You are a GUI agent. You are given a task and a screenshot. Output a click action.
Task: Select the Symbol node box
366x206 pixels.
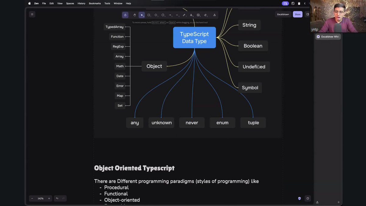pos(250,88)
